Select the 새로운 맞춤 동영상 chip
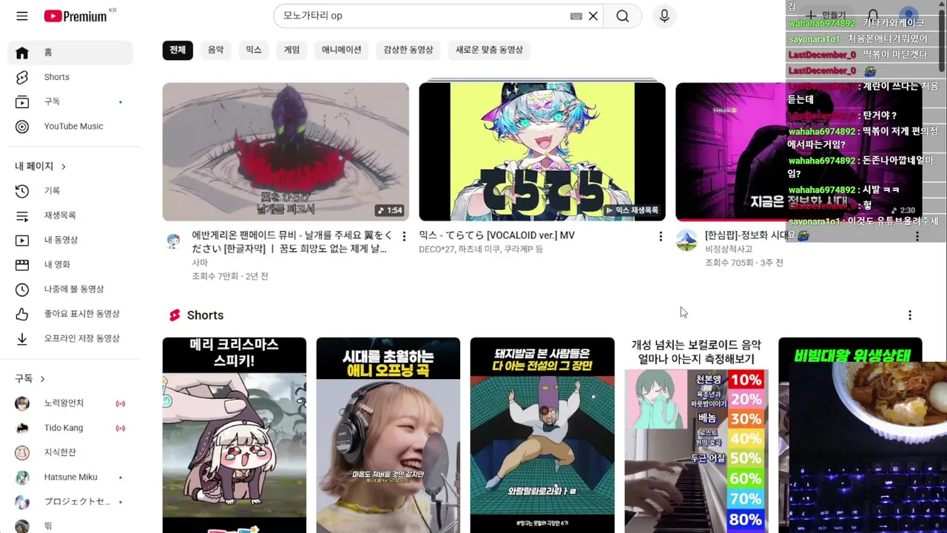 pos(489,50)
